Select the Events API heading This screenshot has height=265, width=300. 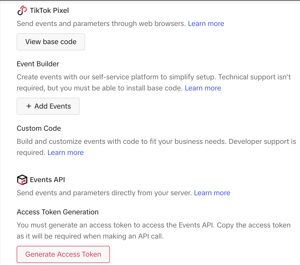tap(47, 180)
